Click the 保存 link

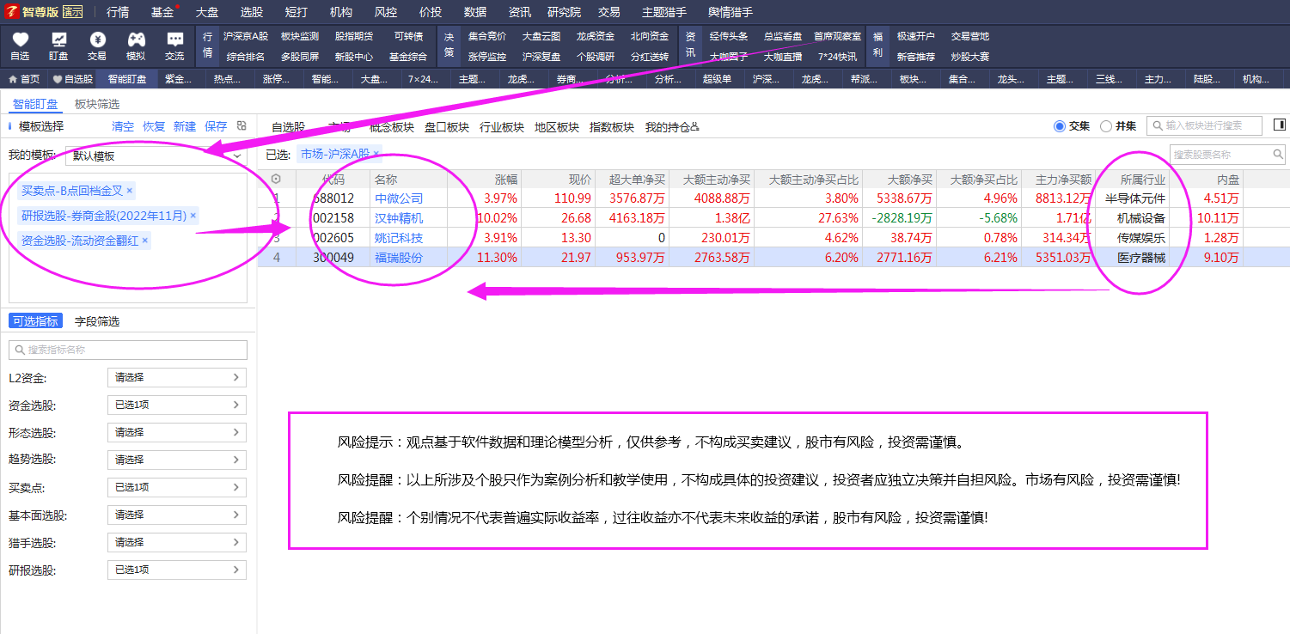[216, 126]
